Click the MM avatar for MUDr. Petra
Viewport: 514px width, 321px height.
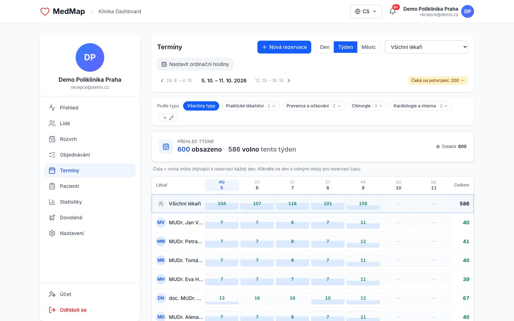[161, 241]
